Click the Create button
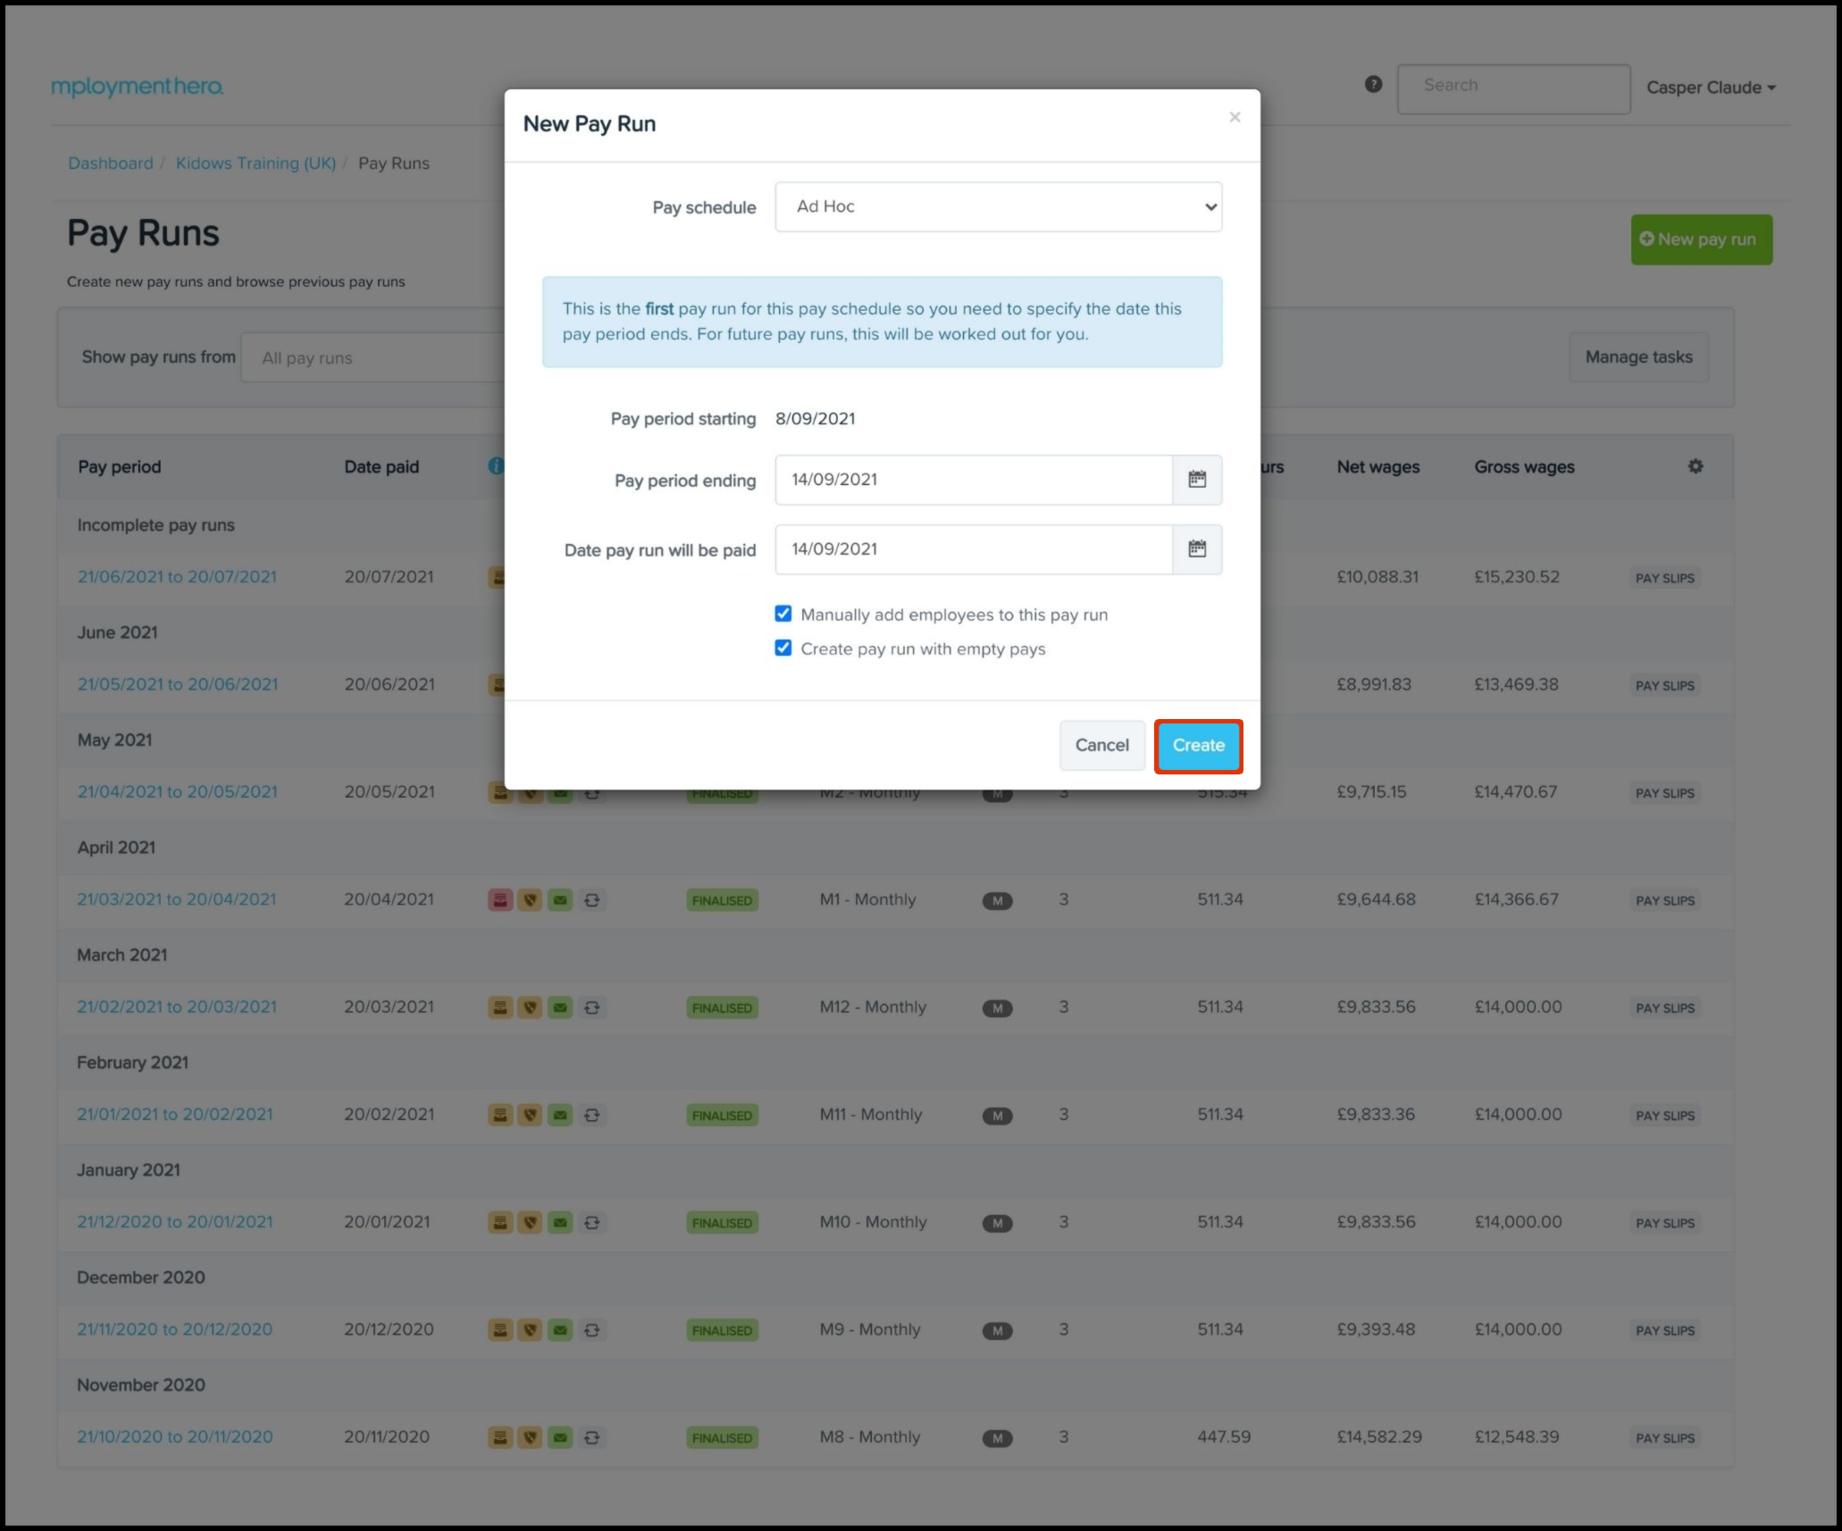Screen dimensions: 1842x1531 click(x=1198, y=746)
